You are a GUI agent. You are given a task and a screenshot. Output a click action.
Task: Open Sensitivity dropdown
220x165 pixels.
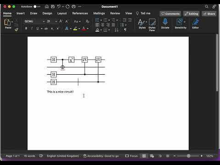pos(181,23)
